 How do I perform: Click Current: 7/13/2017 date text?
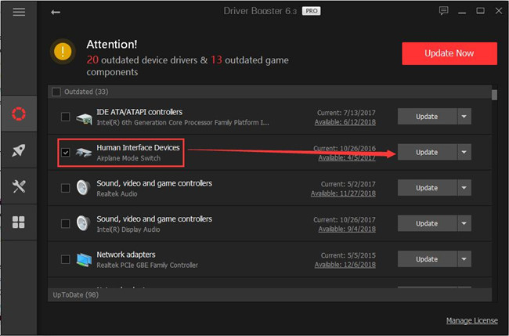pos(346,113)
